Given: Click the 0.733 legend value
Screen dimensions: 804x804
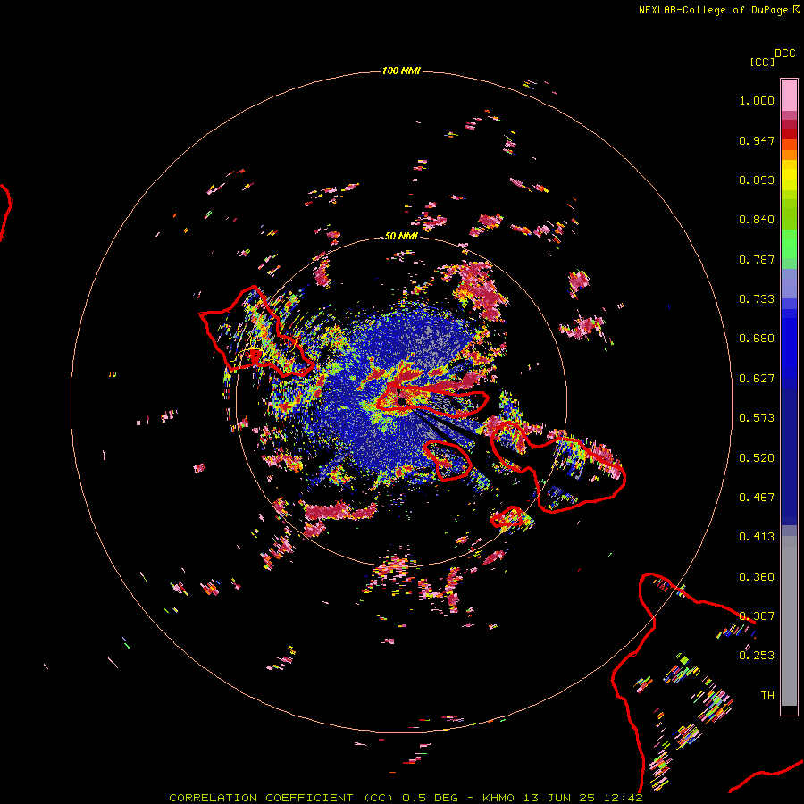Looking at the screenshot, I should coord(757,299).
